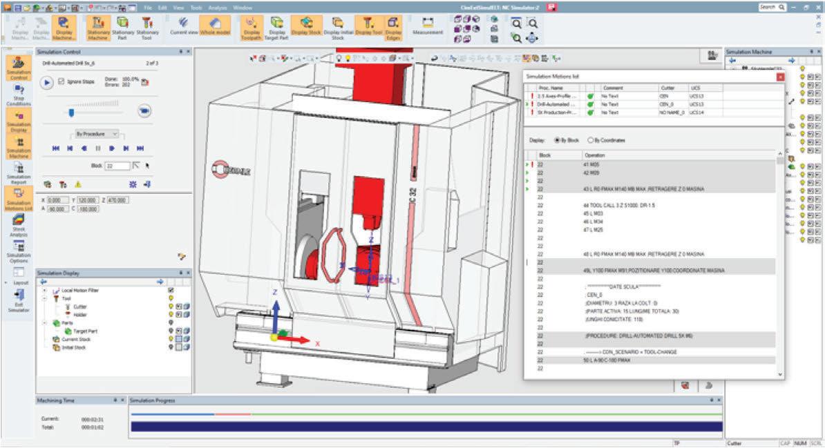Collapse the Tool tree node

[x=45, y=298]
